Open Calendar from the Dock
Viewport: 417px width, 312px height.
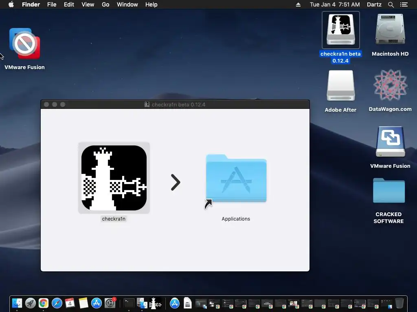coord(70,303)
